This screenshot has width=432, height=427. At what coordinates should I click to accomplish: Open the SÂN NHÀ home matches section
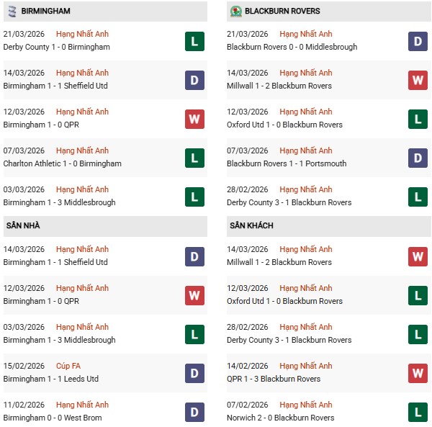(22, 226)
